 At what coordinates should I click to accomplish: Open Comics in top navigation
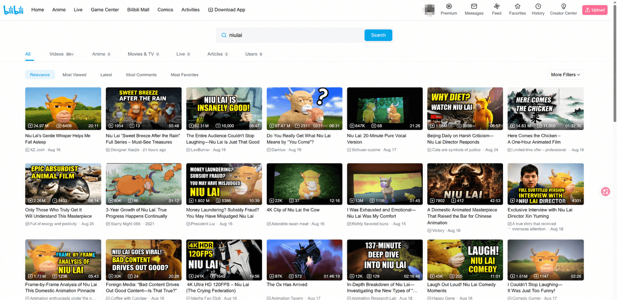click(x=165, y=10)
